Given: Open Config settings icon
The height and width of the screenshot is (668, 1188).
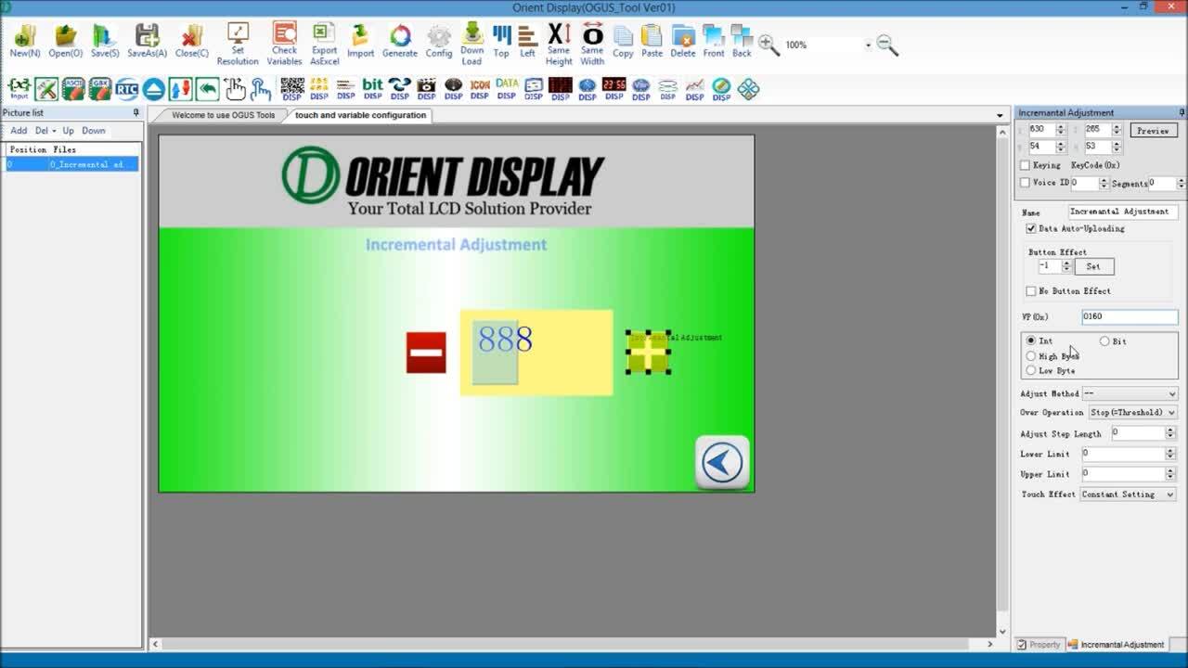Looking at the screenshot, I should tap(439, 42).
